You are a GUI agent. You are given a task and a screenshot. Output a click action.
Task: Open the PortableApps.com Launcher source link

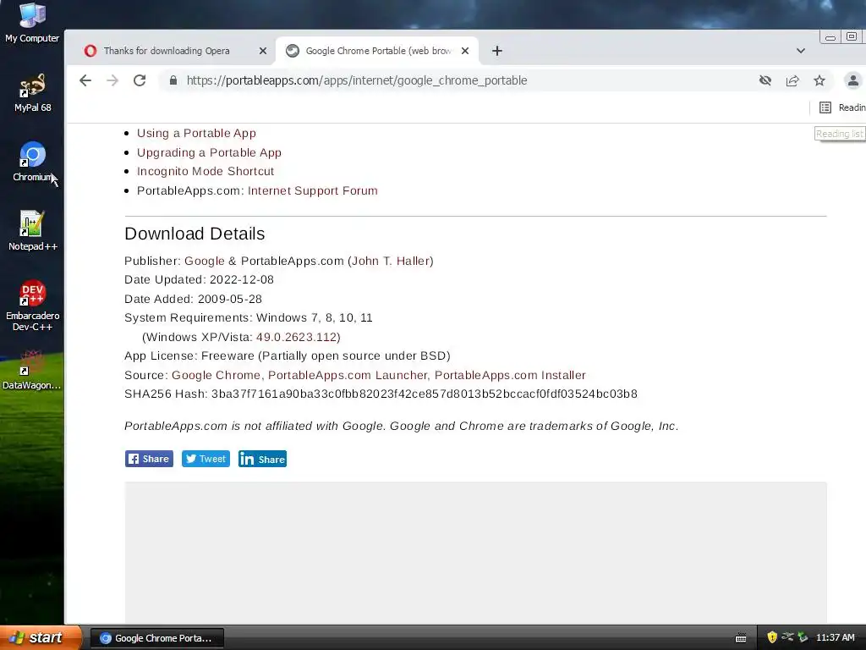[x=348, y=375]
